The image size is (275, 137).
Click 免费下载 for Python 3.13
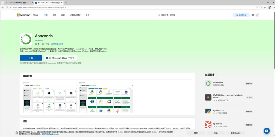click(x=249, y=111)
